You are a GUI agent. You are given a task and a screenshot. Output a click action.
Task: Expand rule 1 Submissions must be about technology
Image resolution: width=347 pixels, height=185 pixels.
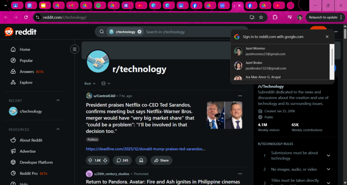328,155
